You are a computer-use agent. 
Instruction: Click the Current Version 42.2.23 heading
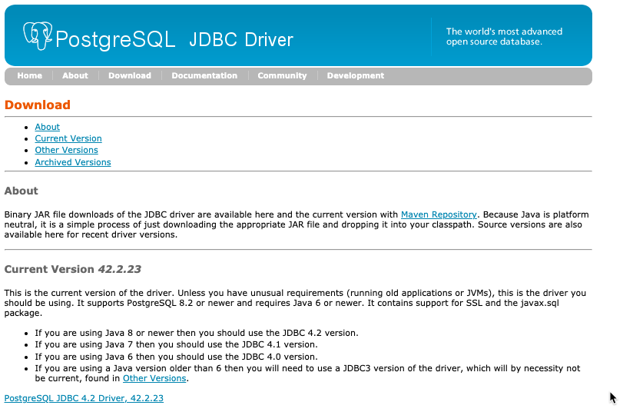point(73,269)
